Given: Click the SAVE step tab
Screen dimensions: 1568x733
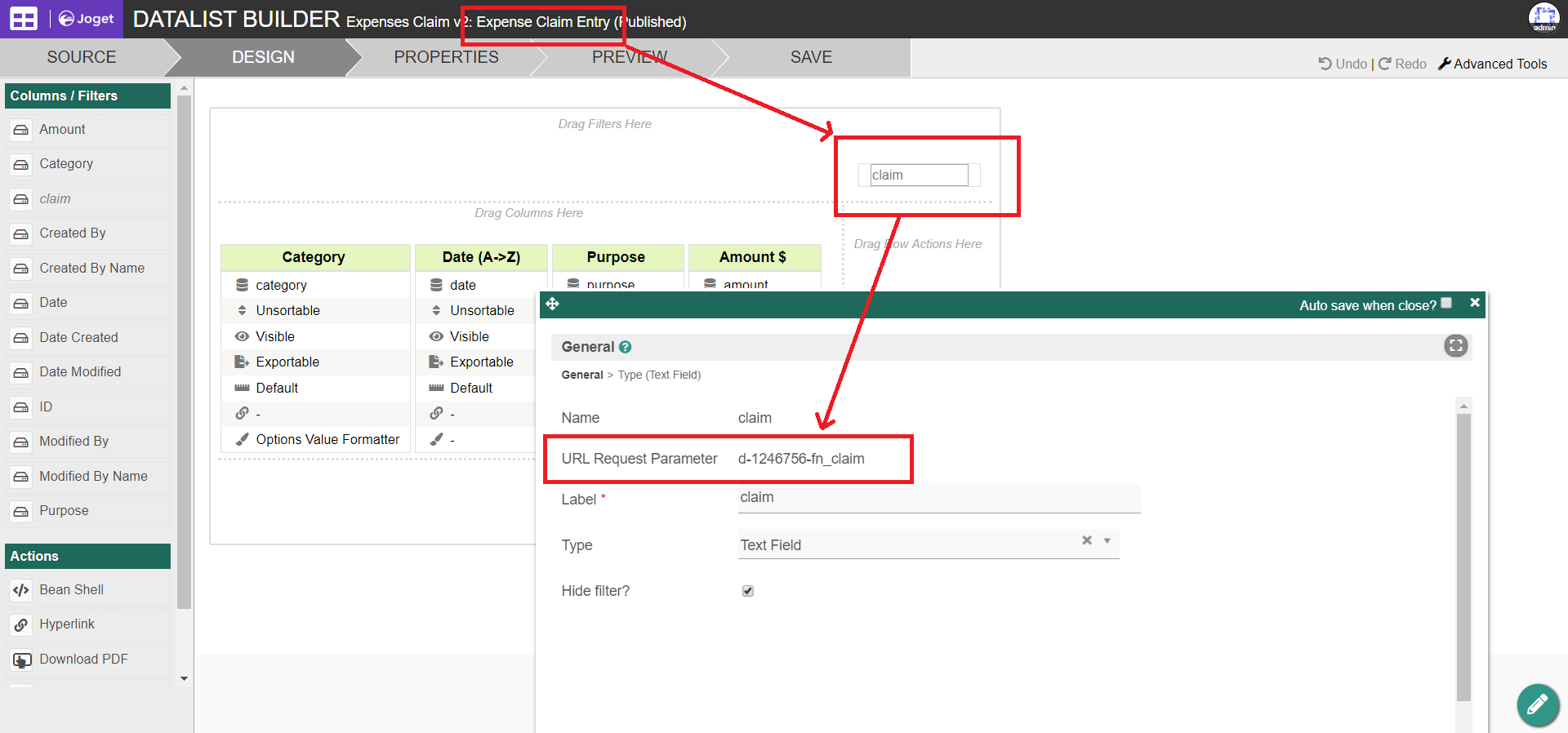Looking at the screenshot, I should (811, 57).
